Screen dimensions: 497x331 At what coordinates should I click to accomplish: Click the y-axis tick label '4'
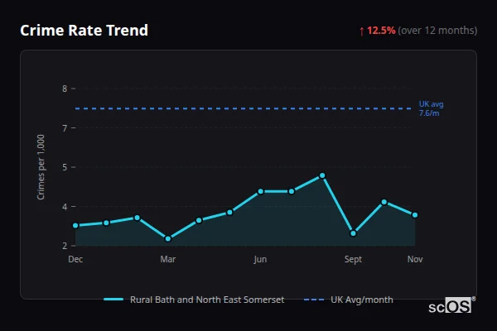click(x=65, y=207)
